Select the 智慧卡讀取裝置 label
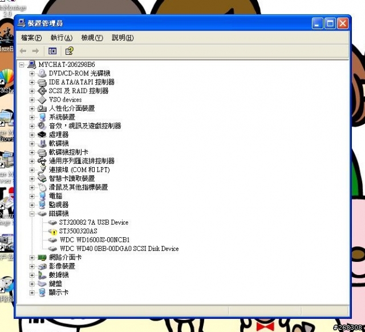The height and width of the screenshot is (332, 365). pos(72,179)
